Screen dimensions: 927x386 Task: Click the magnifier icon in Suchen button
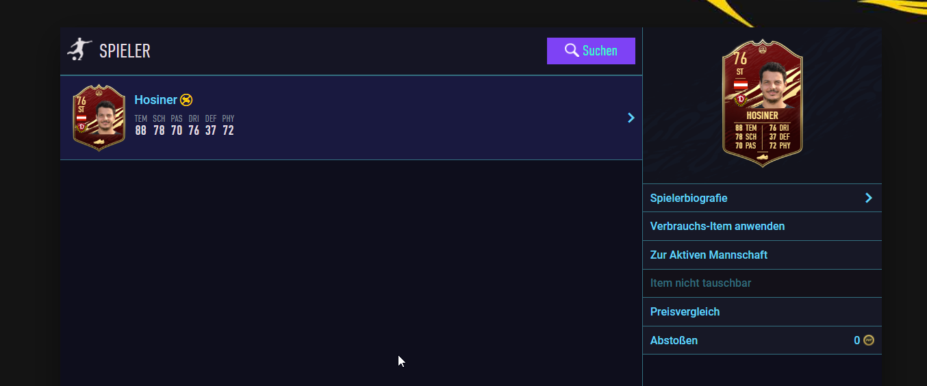coord(572,51)
